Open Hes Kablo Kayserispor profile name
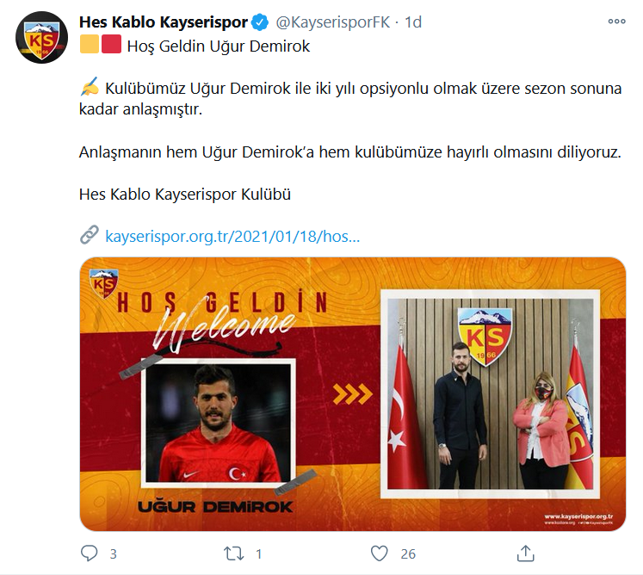 coord(164,22)
